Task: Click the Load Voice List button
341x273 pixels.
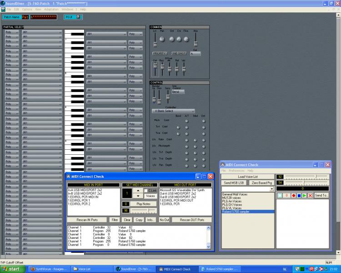Action: [248, 177]
